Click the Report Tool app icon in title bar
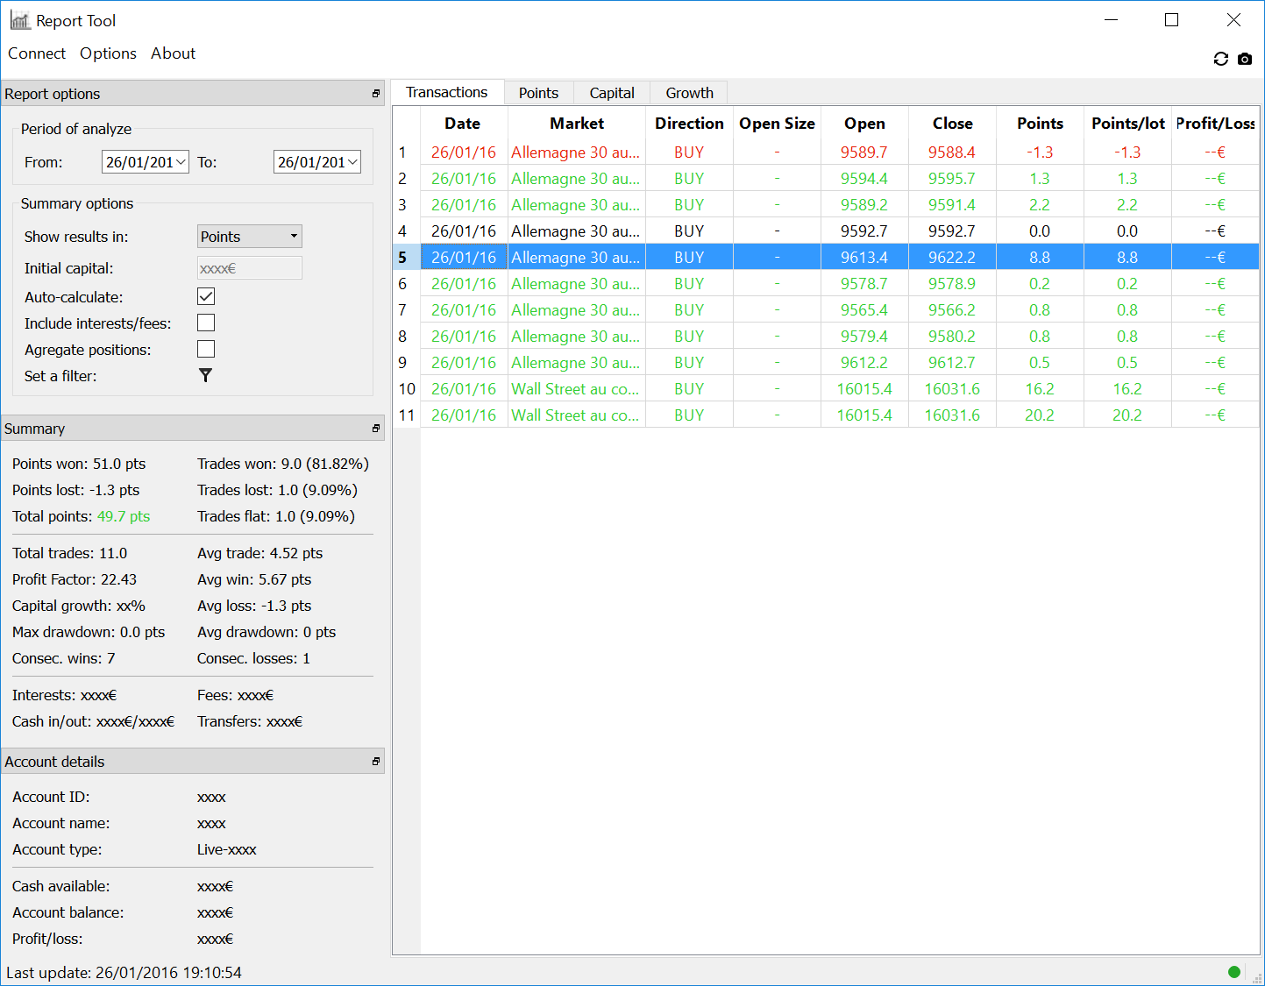Screen dimensions: 1265x986 [x=19, y=20]
